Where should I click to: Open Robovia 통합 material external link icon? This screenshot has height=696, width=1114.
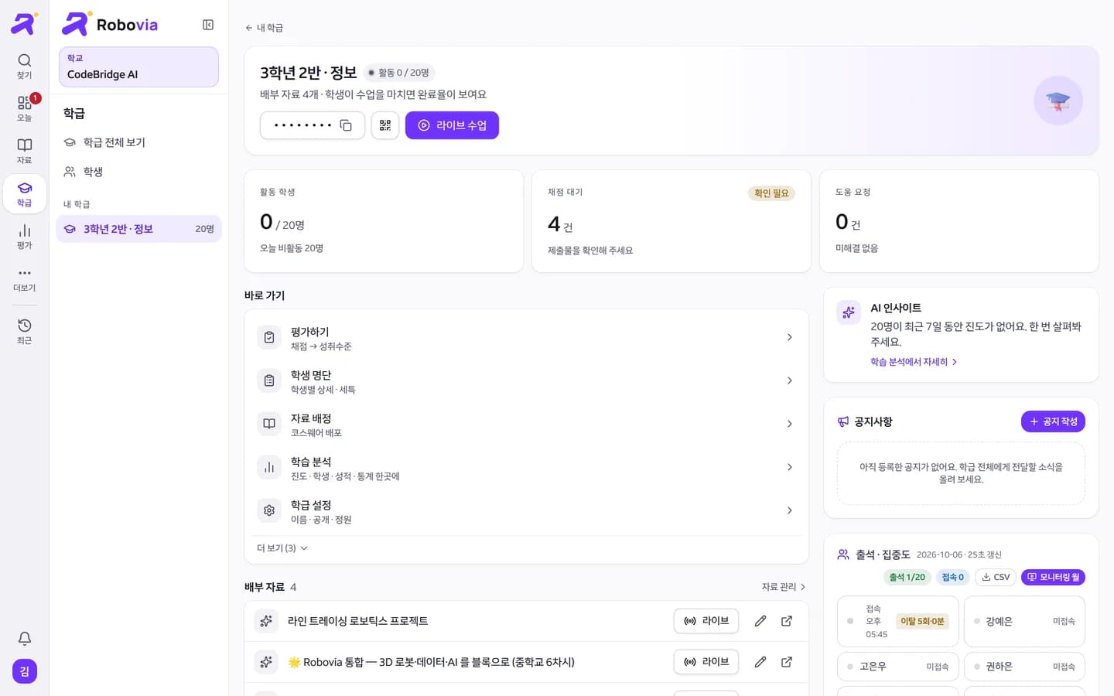click(x=787, y=662)
